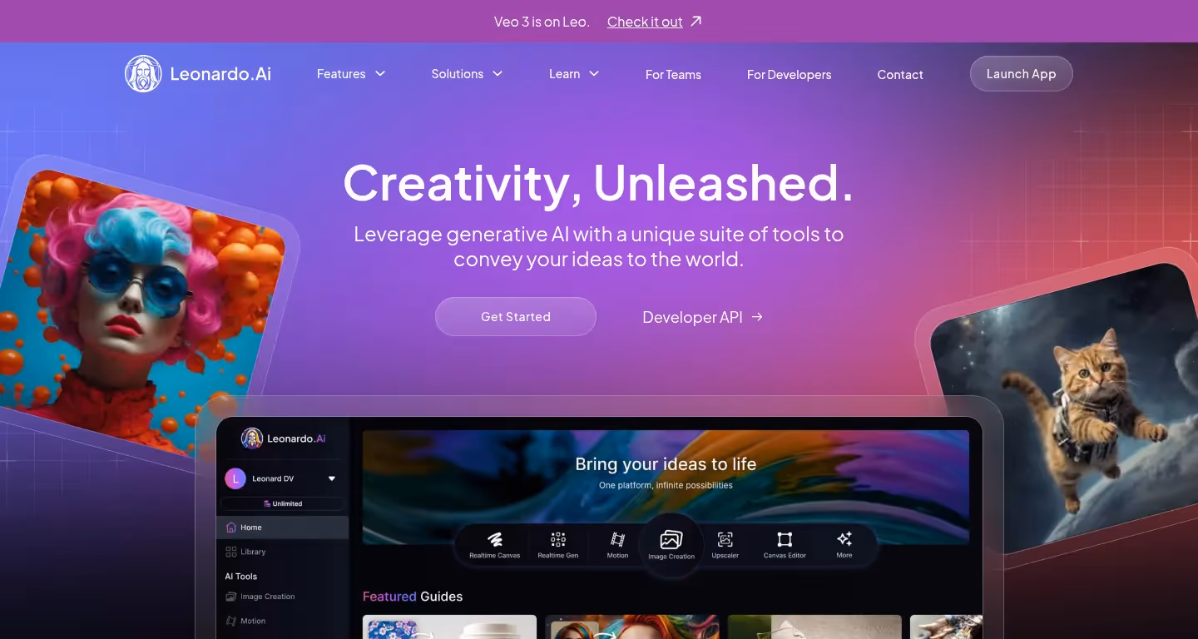Open the Upscaler tool icon
The width and height of the screenshot is (1198, 639).
pos(725,540)
